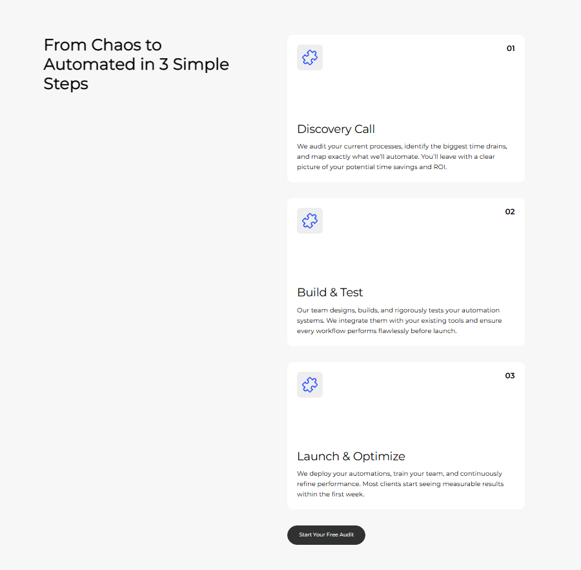The image size is (581, 570).
Task: Click the puzzle icon in Launch & Optimize card
Action: click(x=310, y=385)
